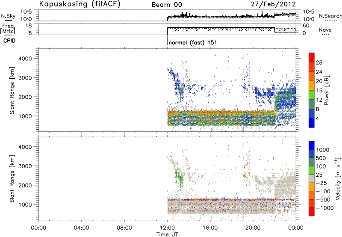The height and width of the screenshot is (237, 342).
Task: Click the '08:00' time axis tick
Action: 124,228
